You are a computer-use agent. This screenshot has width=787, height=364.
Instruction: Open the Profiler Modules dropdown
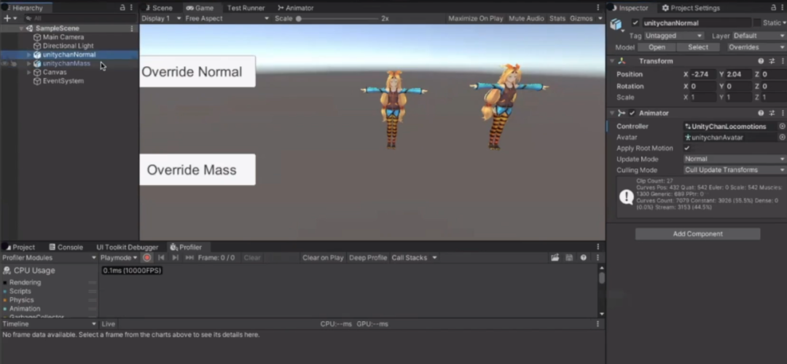(50, 258)
